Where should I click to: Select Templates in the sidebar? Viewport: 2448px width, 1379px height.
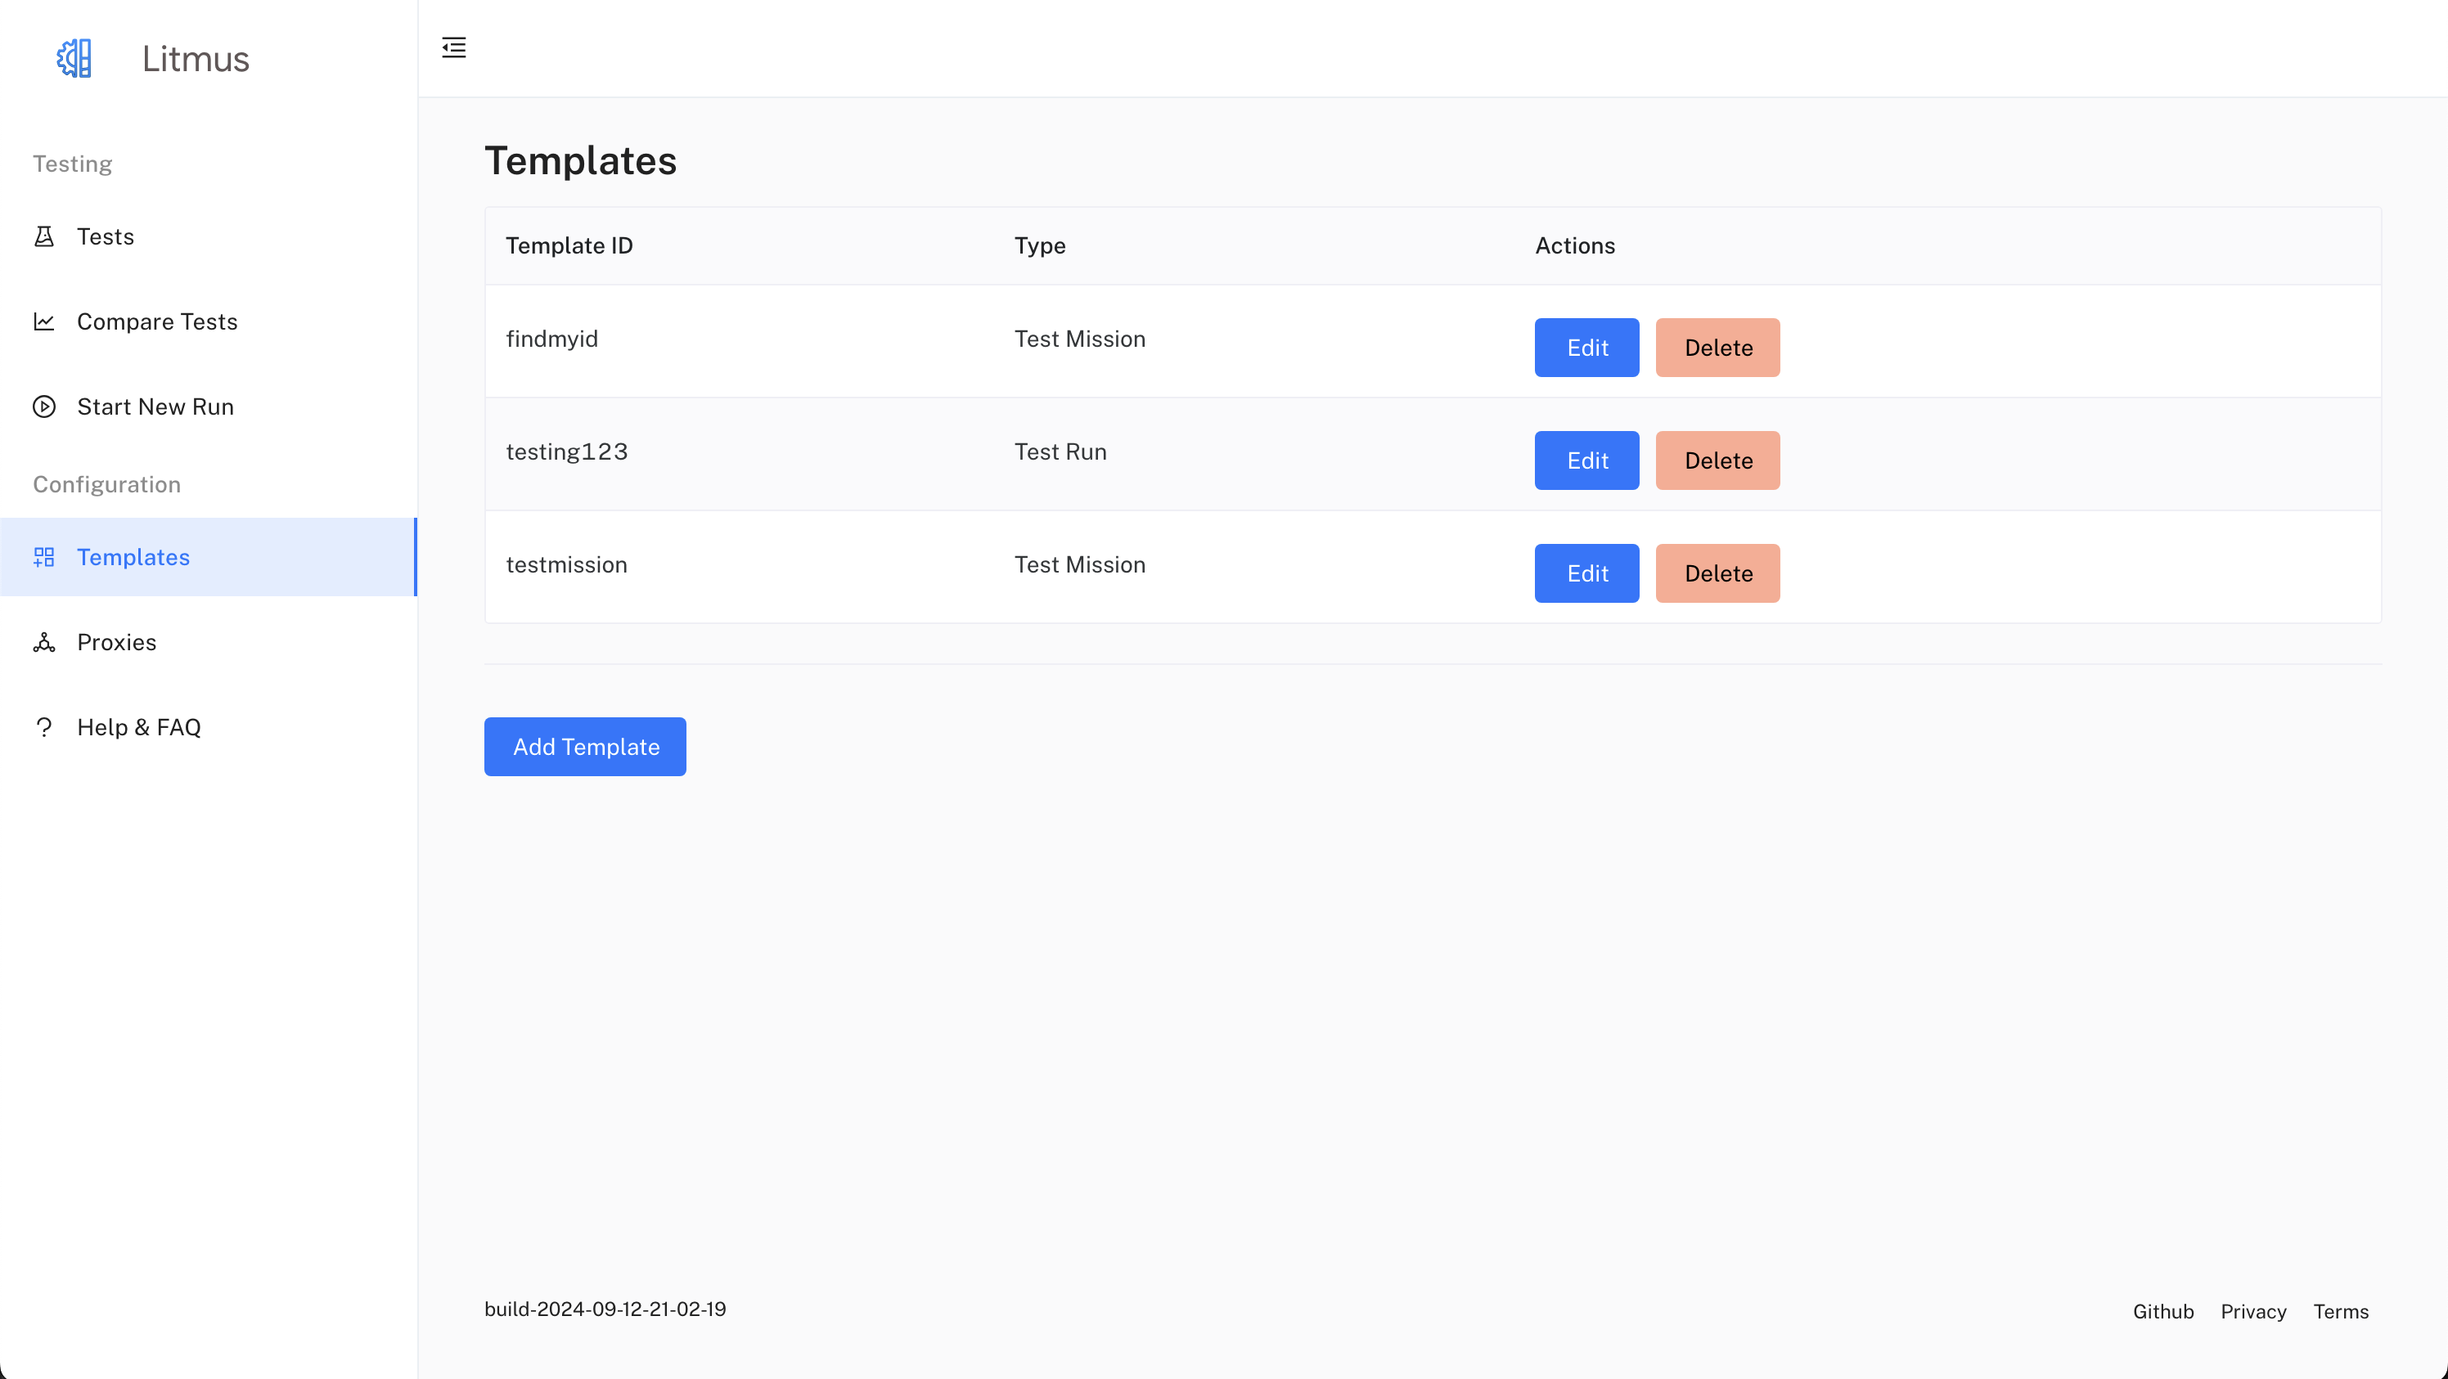pyautogui.click(x=208, y=558)
